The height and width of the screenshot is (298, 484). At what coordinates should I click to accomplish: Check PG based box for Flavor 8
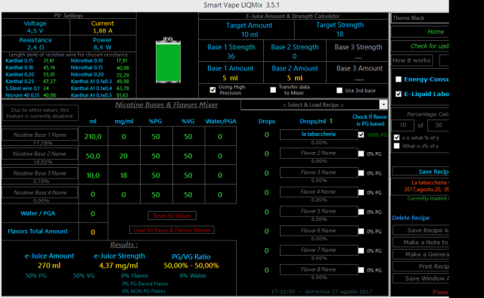[x=361, y=270]
